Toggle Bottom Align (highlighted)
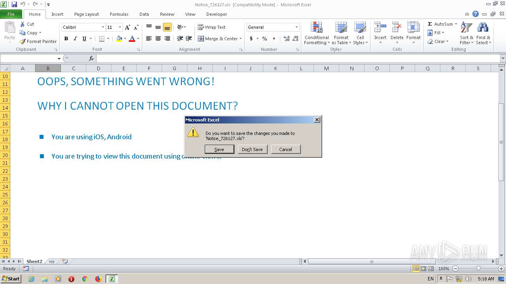 coord(167,27)
